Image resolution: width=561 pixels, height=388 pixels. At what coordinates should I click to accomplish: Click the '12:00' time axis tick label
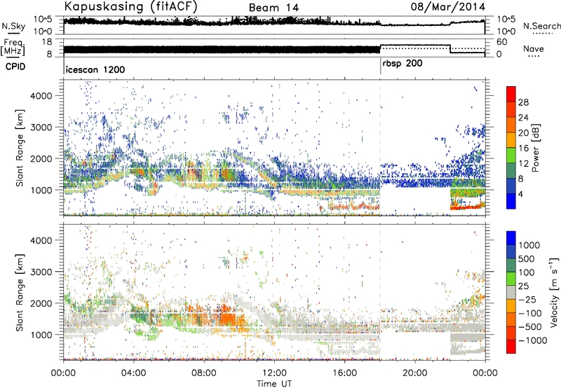tap(274, 373)
